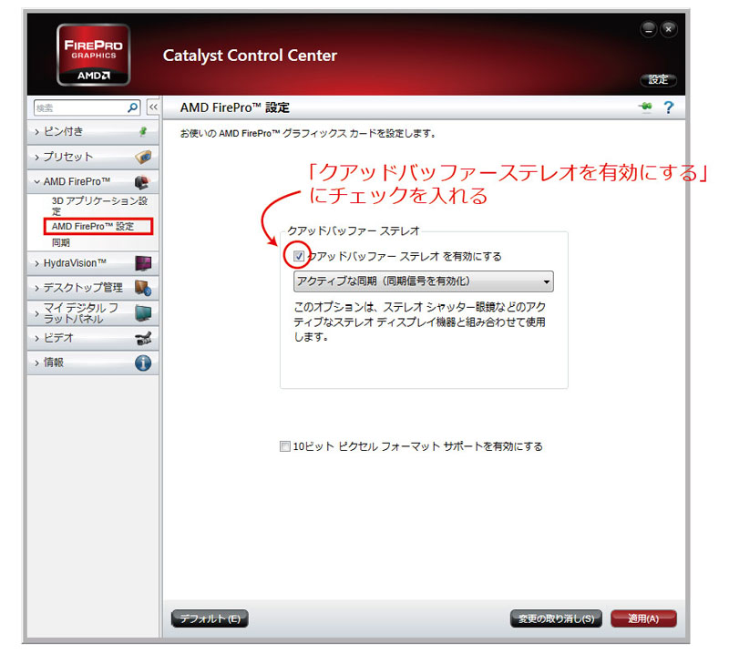
Task: Open the アクティブな同期 dropdown
Action: (424, 281)
